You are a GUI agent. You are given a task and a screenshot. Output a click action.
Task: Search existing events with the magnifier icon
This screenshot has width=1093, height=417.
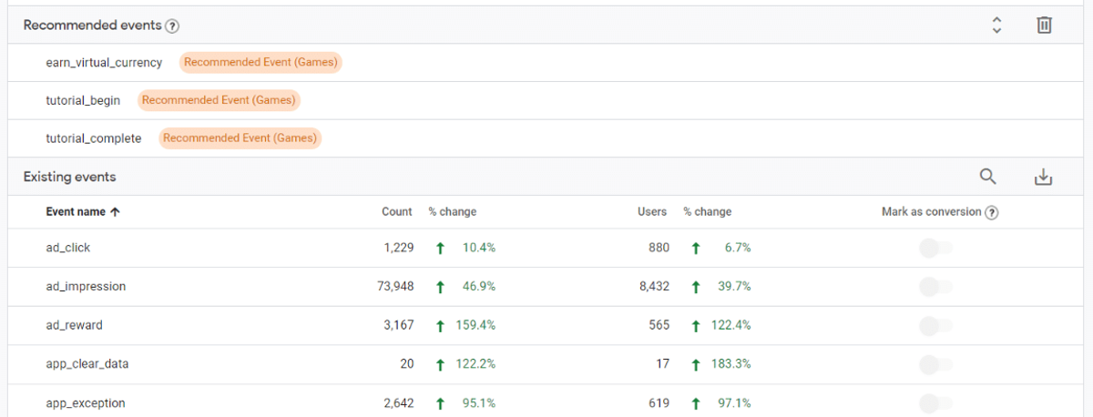[x=988, y=177]
